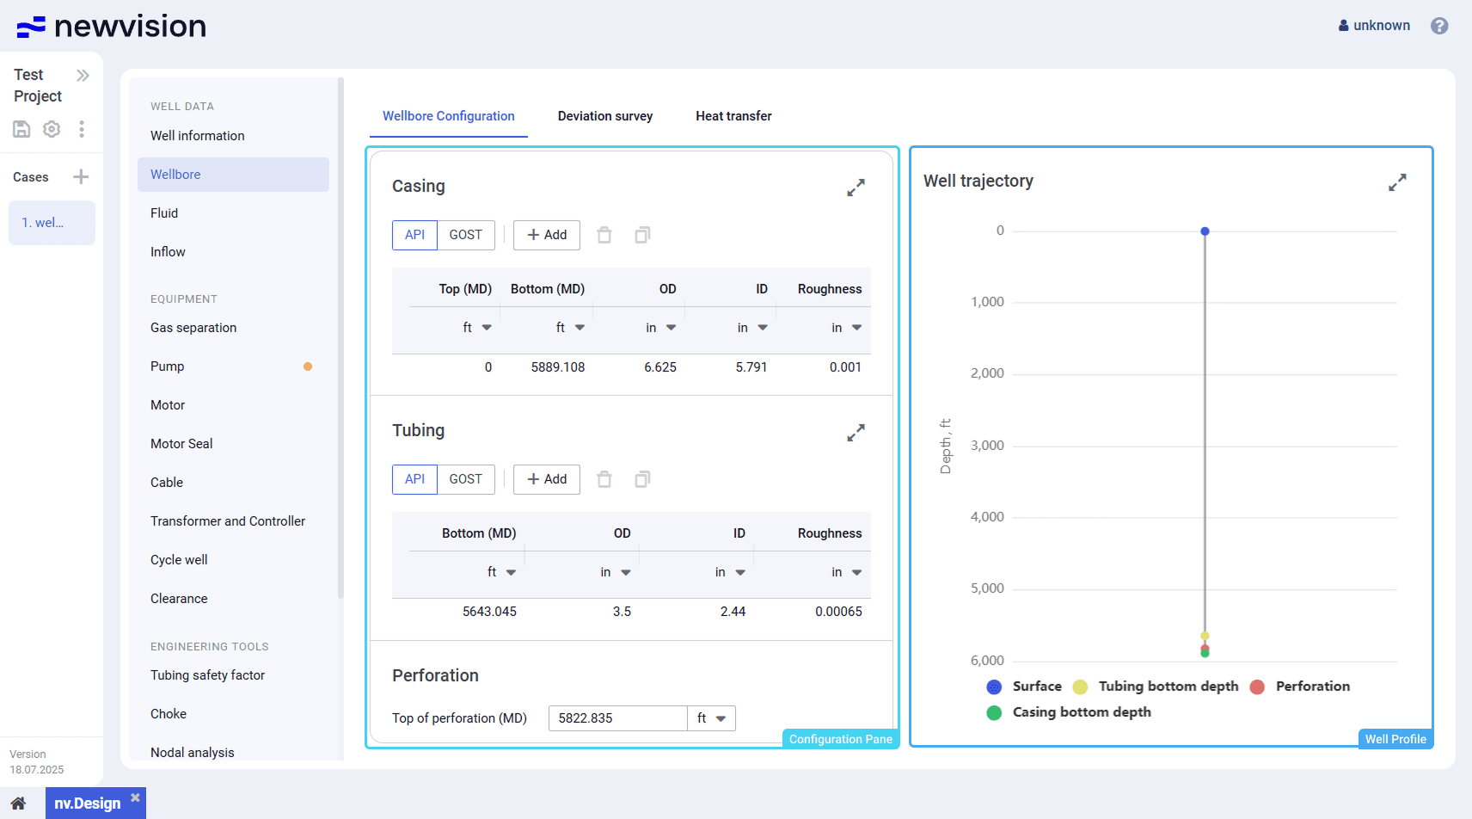Copy row icon in Tubing section
Viewport: 1472px width, 819px height.
[x=642, y=479]
